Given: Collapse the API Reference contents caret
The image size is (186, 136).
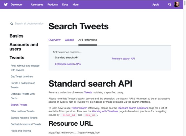Looking at the screenshot, I should (x=81, y=52).
